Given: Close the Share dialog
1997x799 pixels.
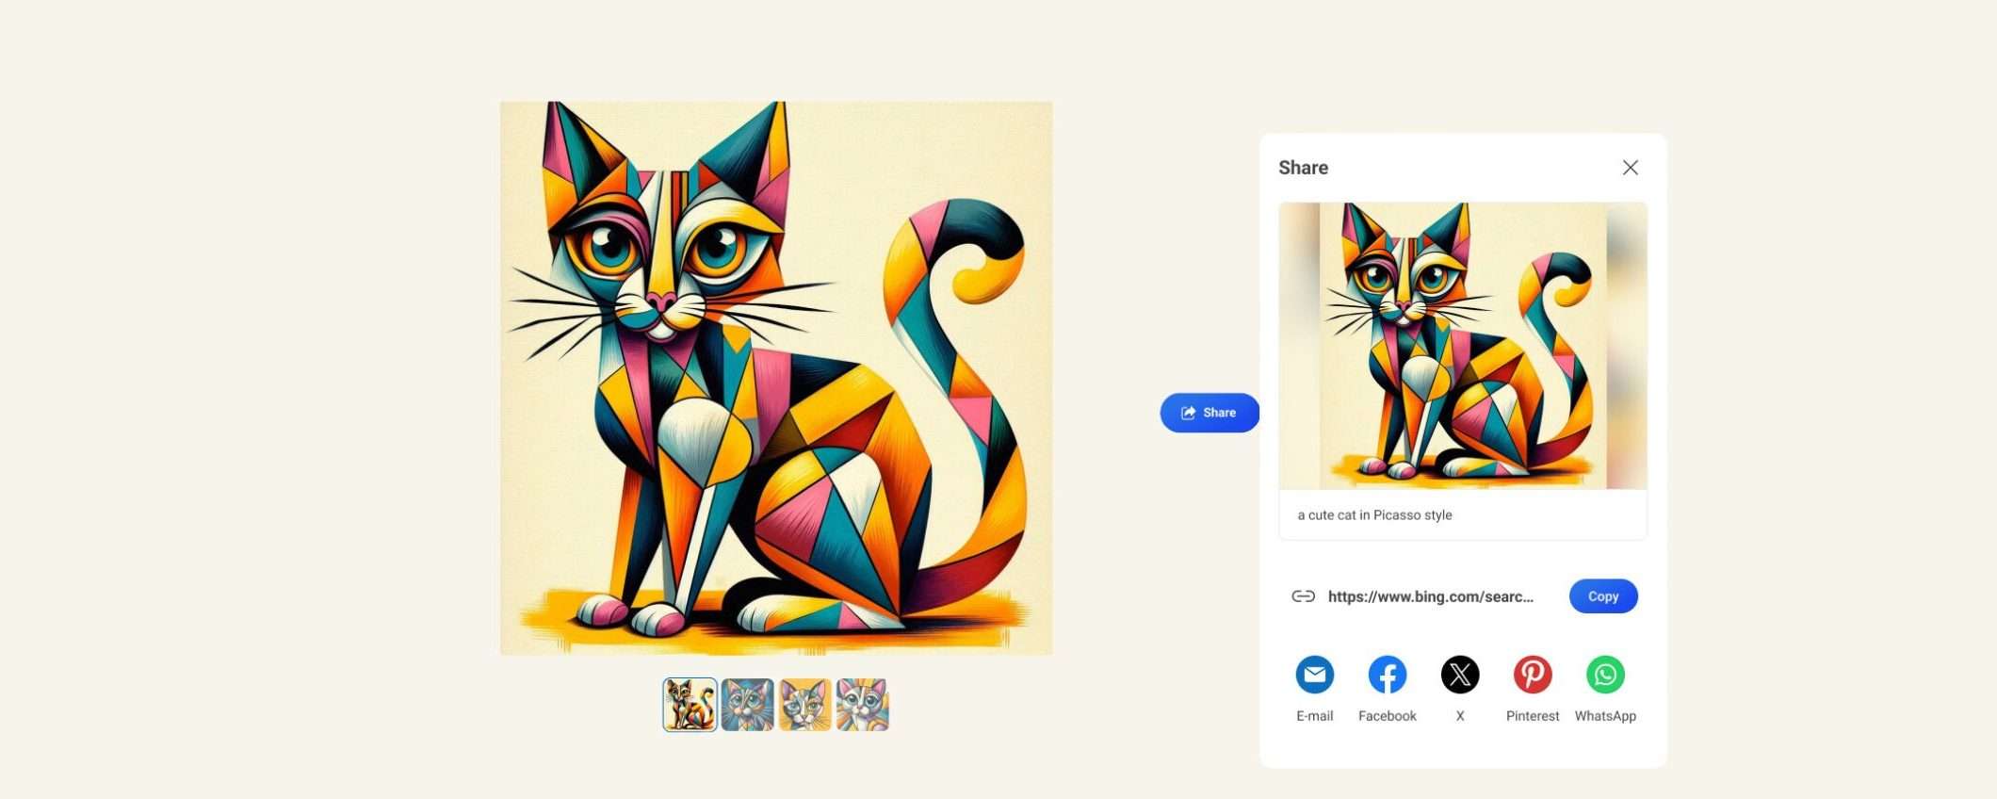Looking at the screenshot, I should 1631,168.
